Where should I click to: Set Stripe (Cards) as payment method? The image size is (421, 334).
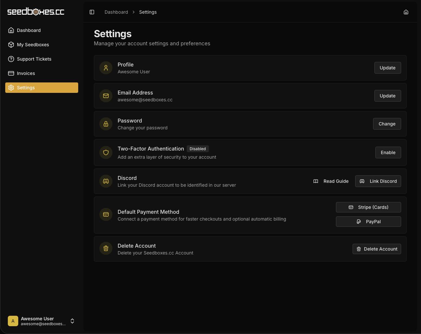point(368,207)
